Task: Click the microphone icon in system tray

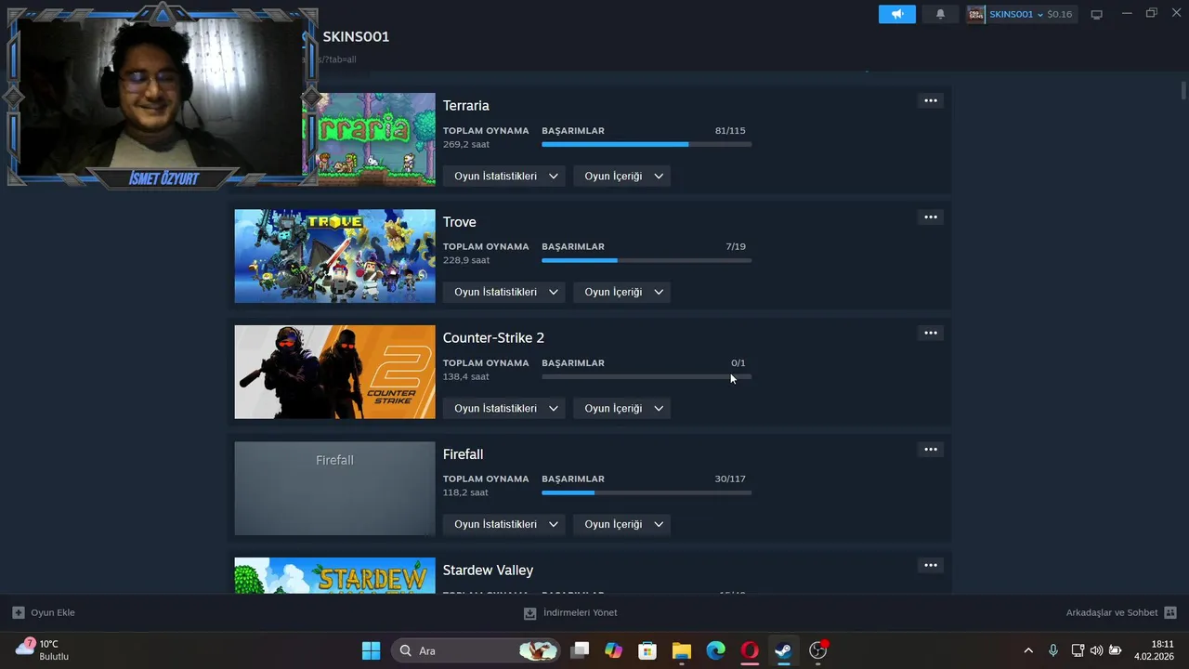Action: pyautogui.click(x=1053, y=650)
